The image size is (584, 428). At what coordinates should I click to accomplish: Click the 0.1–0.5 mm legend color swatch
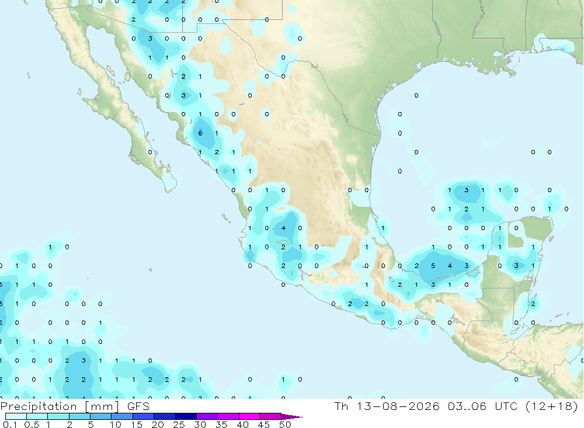[16, 416]
